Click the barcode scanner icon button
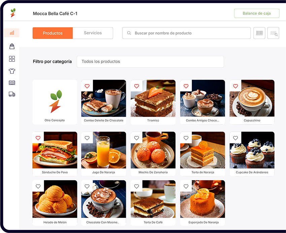This screenshot has width=286, height=233. pos(259,33)
